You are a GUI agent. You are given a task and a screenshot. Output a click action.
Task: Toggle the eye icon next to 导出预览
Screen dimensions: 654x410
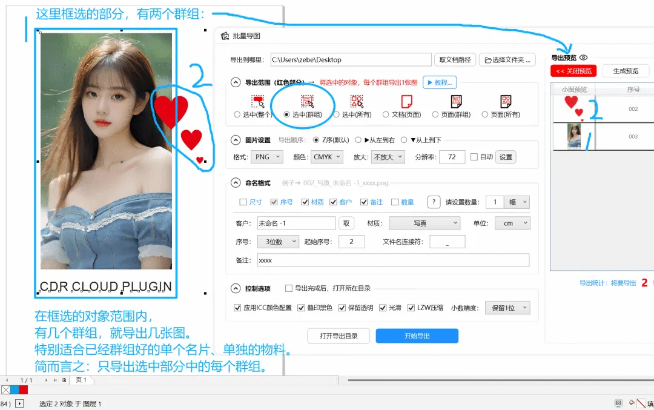tap(584, 58)
